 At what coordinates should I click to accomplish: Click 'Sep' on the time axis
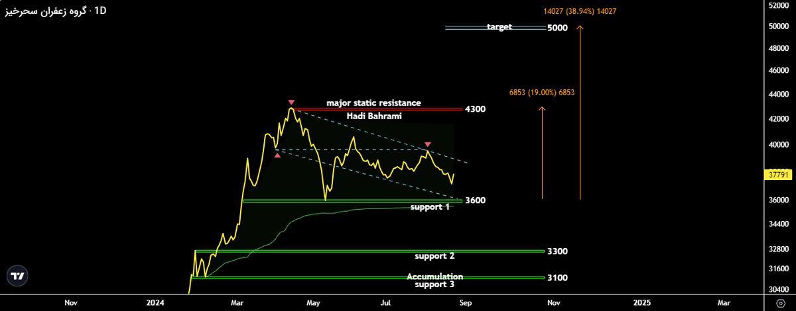point(465,302)
